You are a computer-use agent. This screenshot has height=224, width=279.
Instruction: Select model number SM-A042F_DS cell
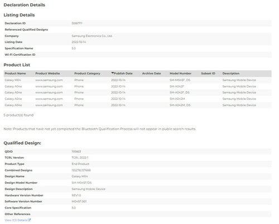pos(180,92)
